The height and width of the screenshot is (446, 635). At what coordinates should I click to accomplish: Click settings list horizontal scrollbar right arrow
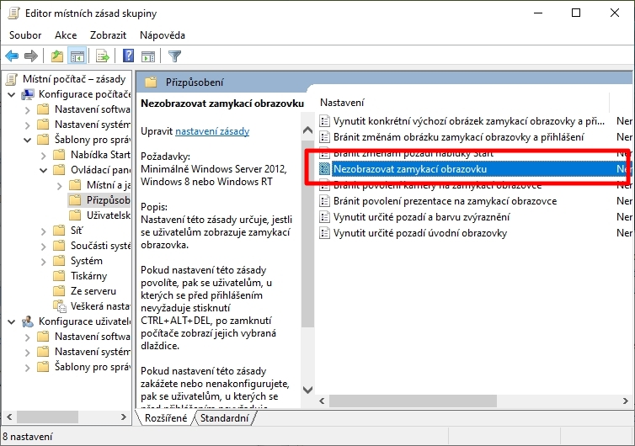click(x=625, y=401)
